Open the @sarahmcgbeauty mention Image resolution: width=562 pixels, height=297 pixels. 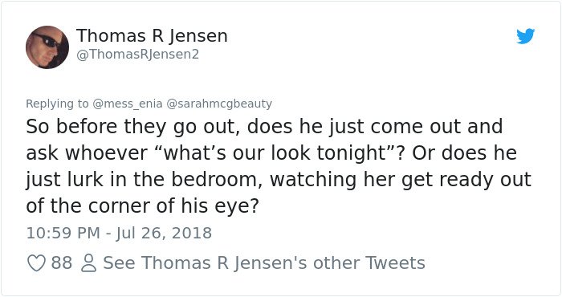tap(218, 104)
